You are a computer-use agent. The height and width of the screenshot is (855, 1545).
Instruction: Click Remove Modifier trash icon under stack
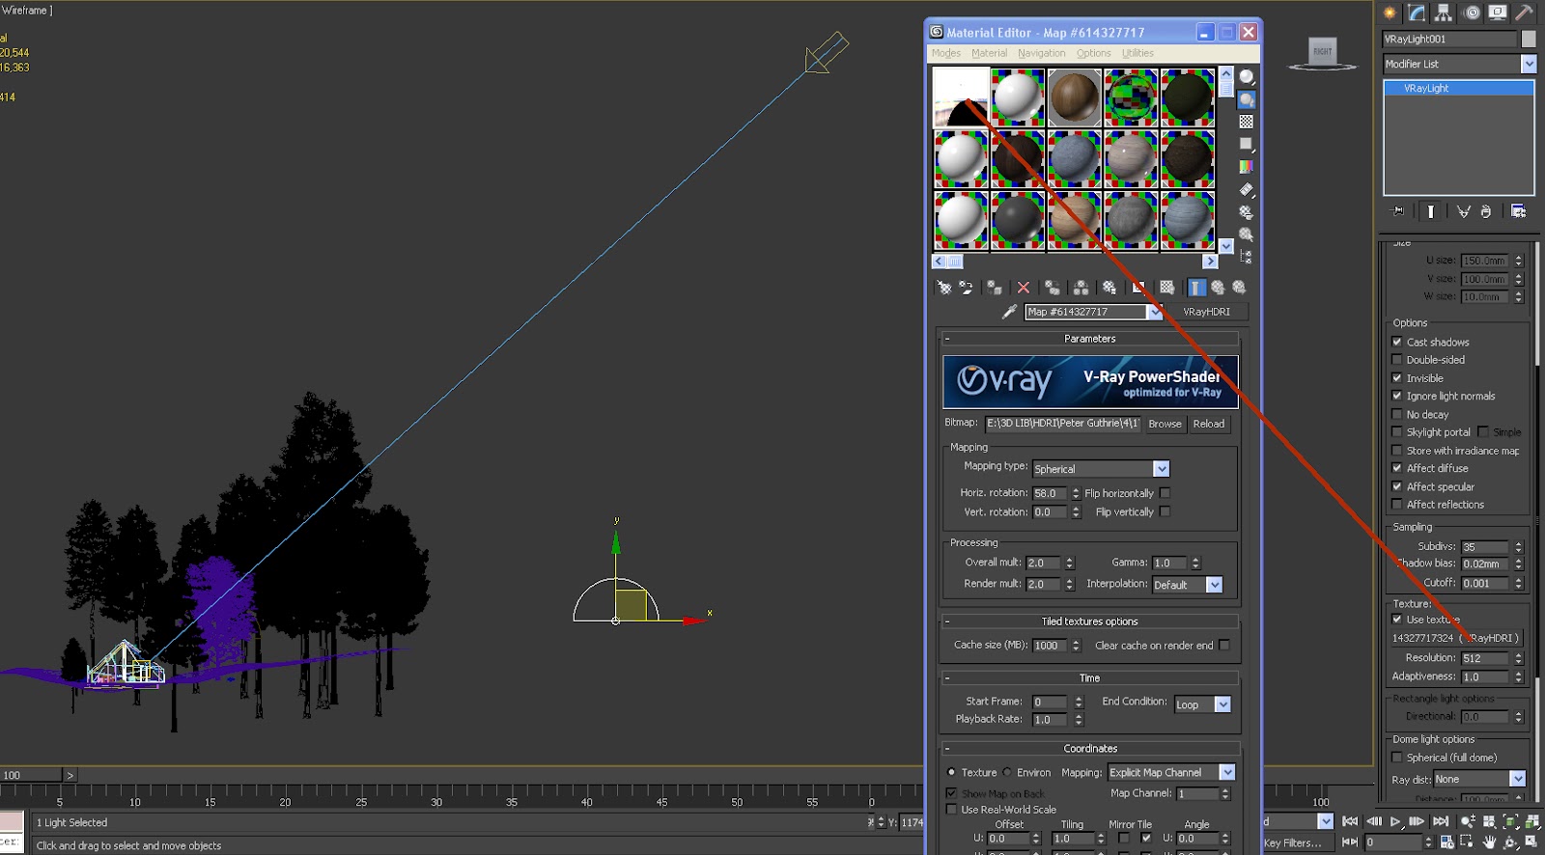point(1486,211)
